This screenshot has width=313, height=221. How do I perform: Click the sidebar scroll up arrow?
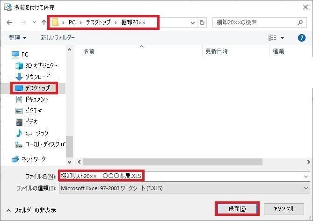[69, 50]
